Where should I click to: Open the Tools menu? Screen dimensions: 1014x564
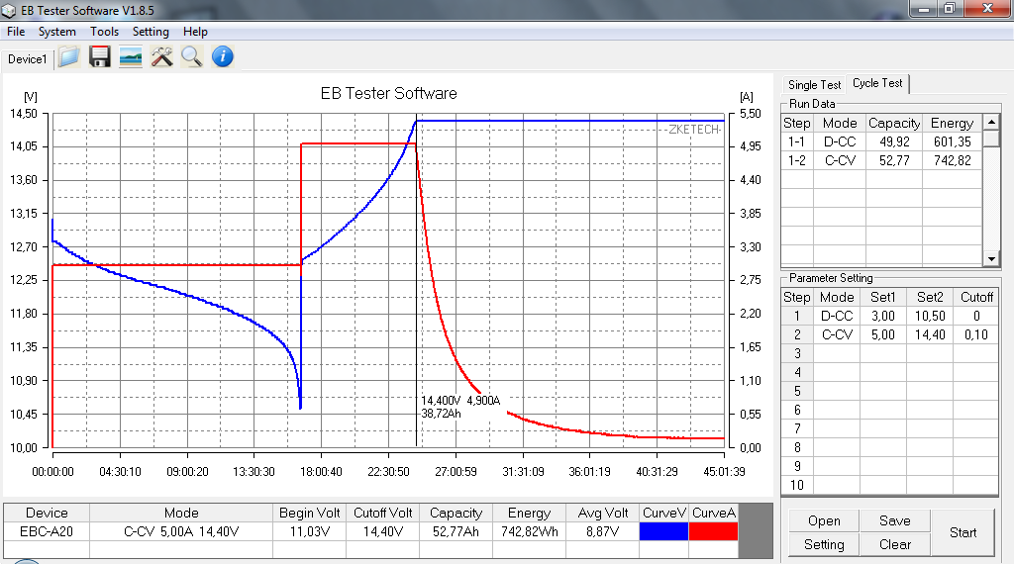pos(104,32)
